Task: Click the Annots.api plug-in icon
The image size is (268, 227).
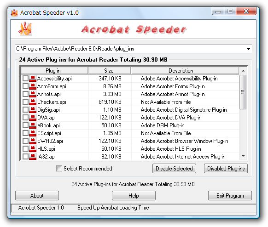Action: [x=33, y=94]
